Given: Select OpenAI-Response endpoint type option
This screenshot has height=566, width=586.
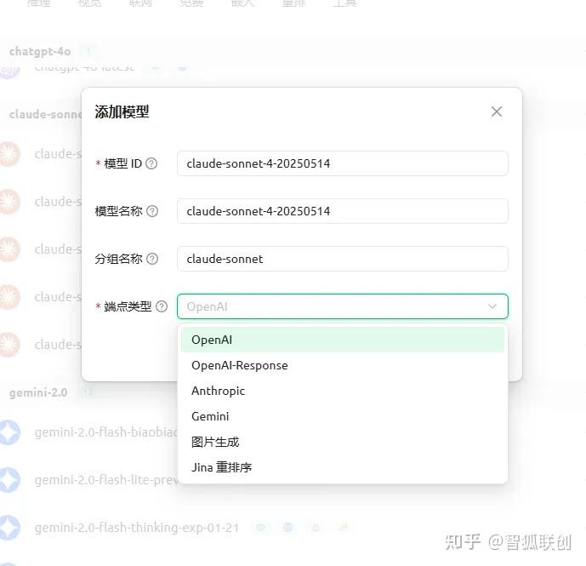Looking at the screenshot, I should tap(343, 365).
